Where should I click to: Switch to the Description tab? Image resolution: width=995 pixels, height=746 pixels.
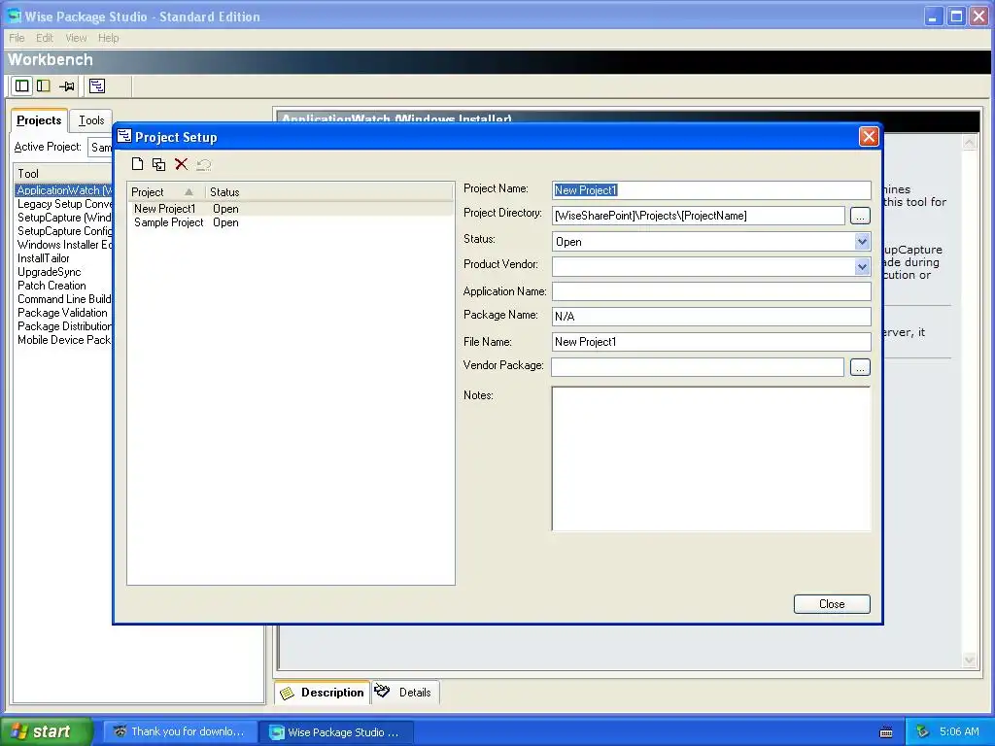[x=323, y=692]
